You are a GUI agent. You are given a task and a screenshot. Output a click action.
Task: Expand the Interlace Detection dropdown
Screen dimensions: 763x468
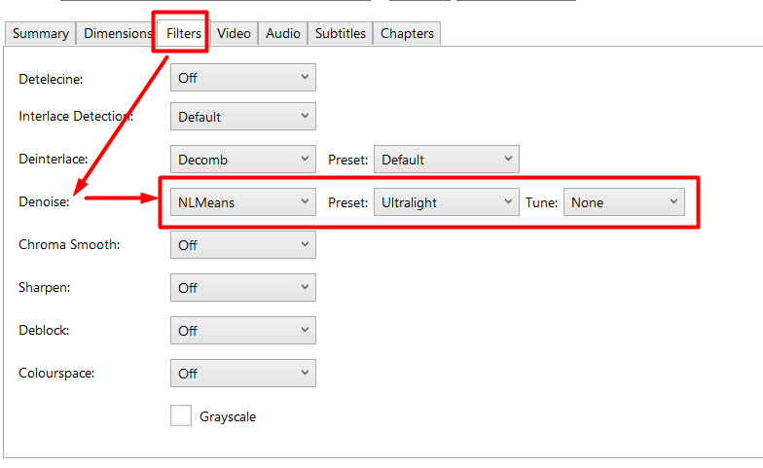[x=243, y=117]
